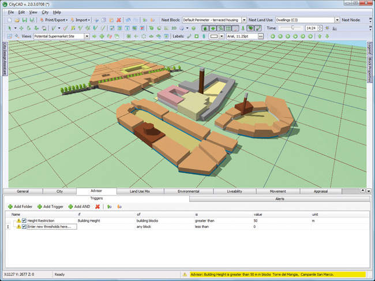
Task: Open the Views dropdown list
Action: tap(87, 36)
